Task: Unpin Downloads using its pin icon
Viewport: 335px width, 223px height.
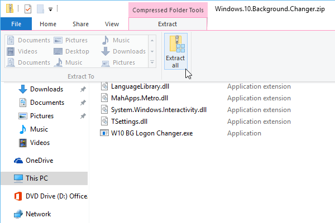Action: pos(83,89)
